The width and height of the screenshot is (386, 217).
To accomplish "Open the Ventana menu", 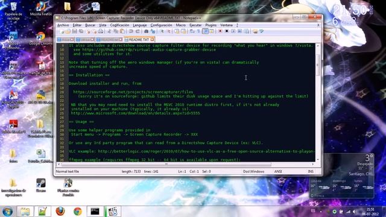I will (226, 25).
